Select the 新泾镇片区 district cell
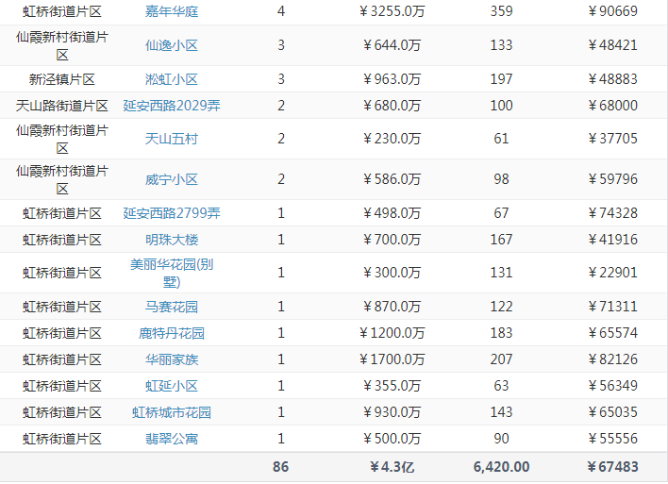 [61, 79]
